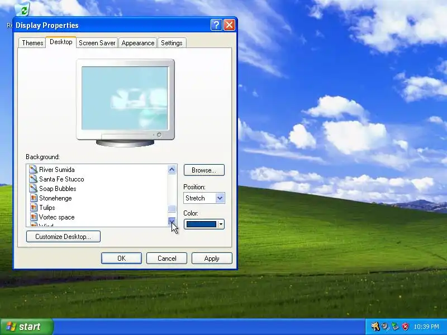This screenshot has height=335, width=447.
Task: Dismiss dialog with Cancel
Action: [167, 259]
